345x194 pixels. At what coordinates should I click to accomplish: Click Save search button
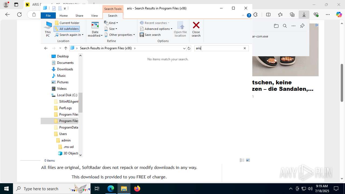[150, 35]
